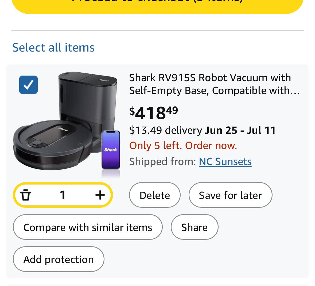Click Save for later button

230,195
